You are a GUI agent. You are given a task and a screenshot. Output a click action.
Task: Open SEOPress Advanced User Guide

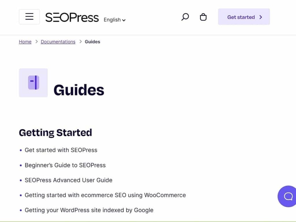[x=68, y=180]
